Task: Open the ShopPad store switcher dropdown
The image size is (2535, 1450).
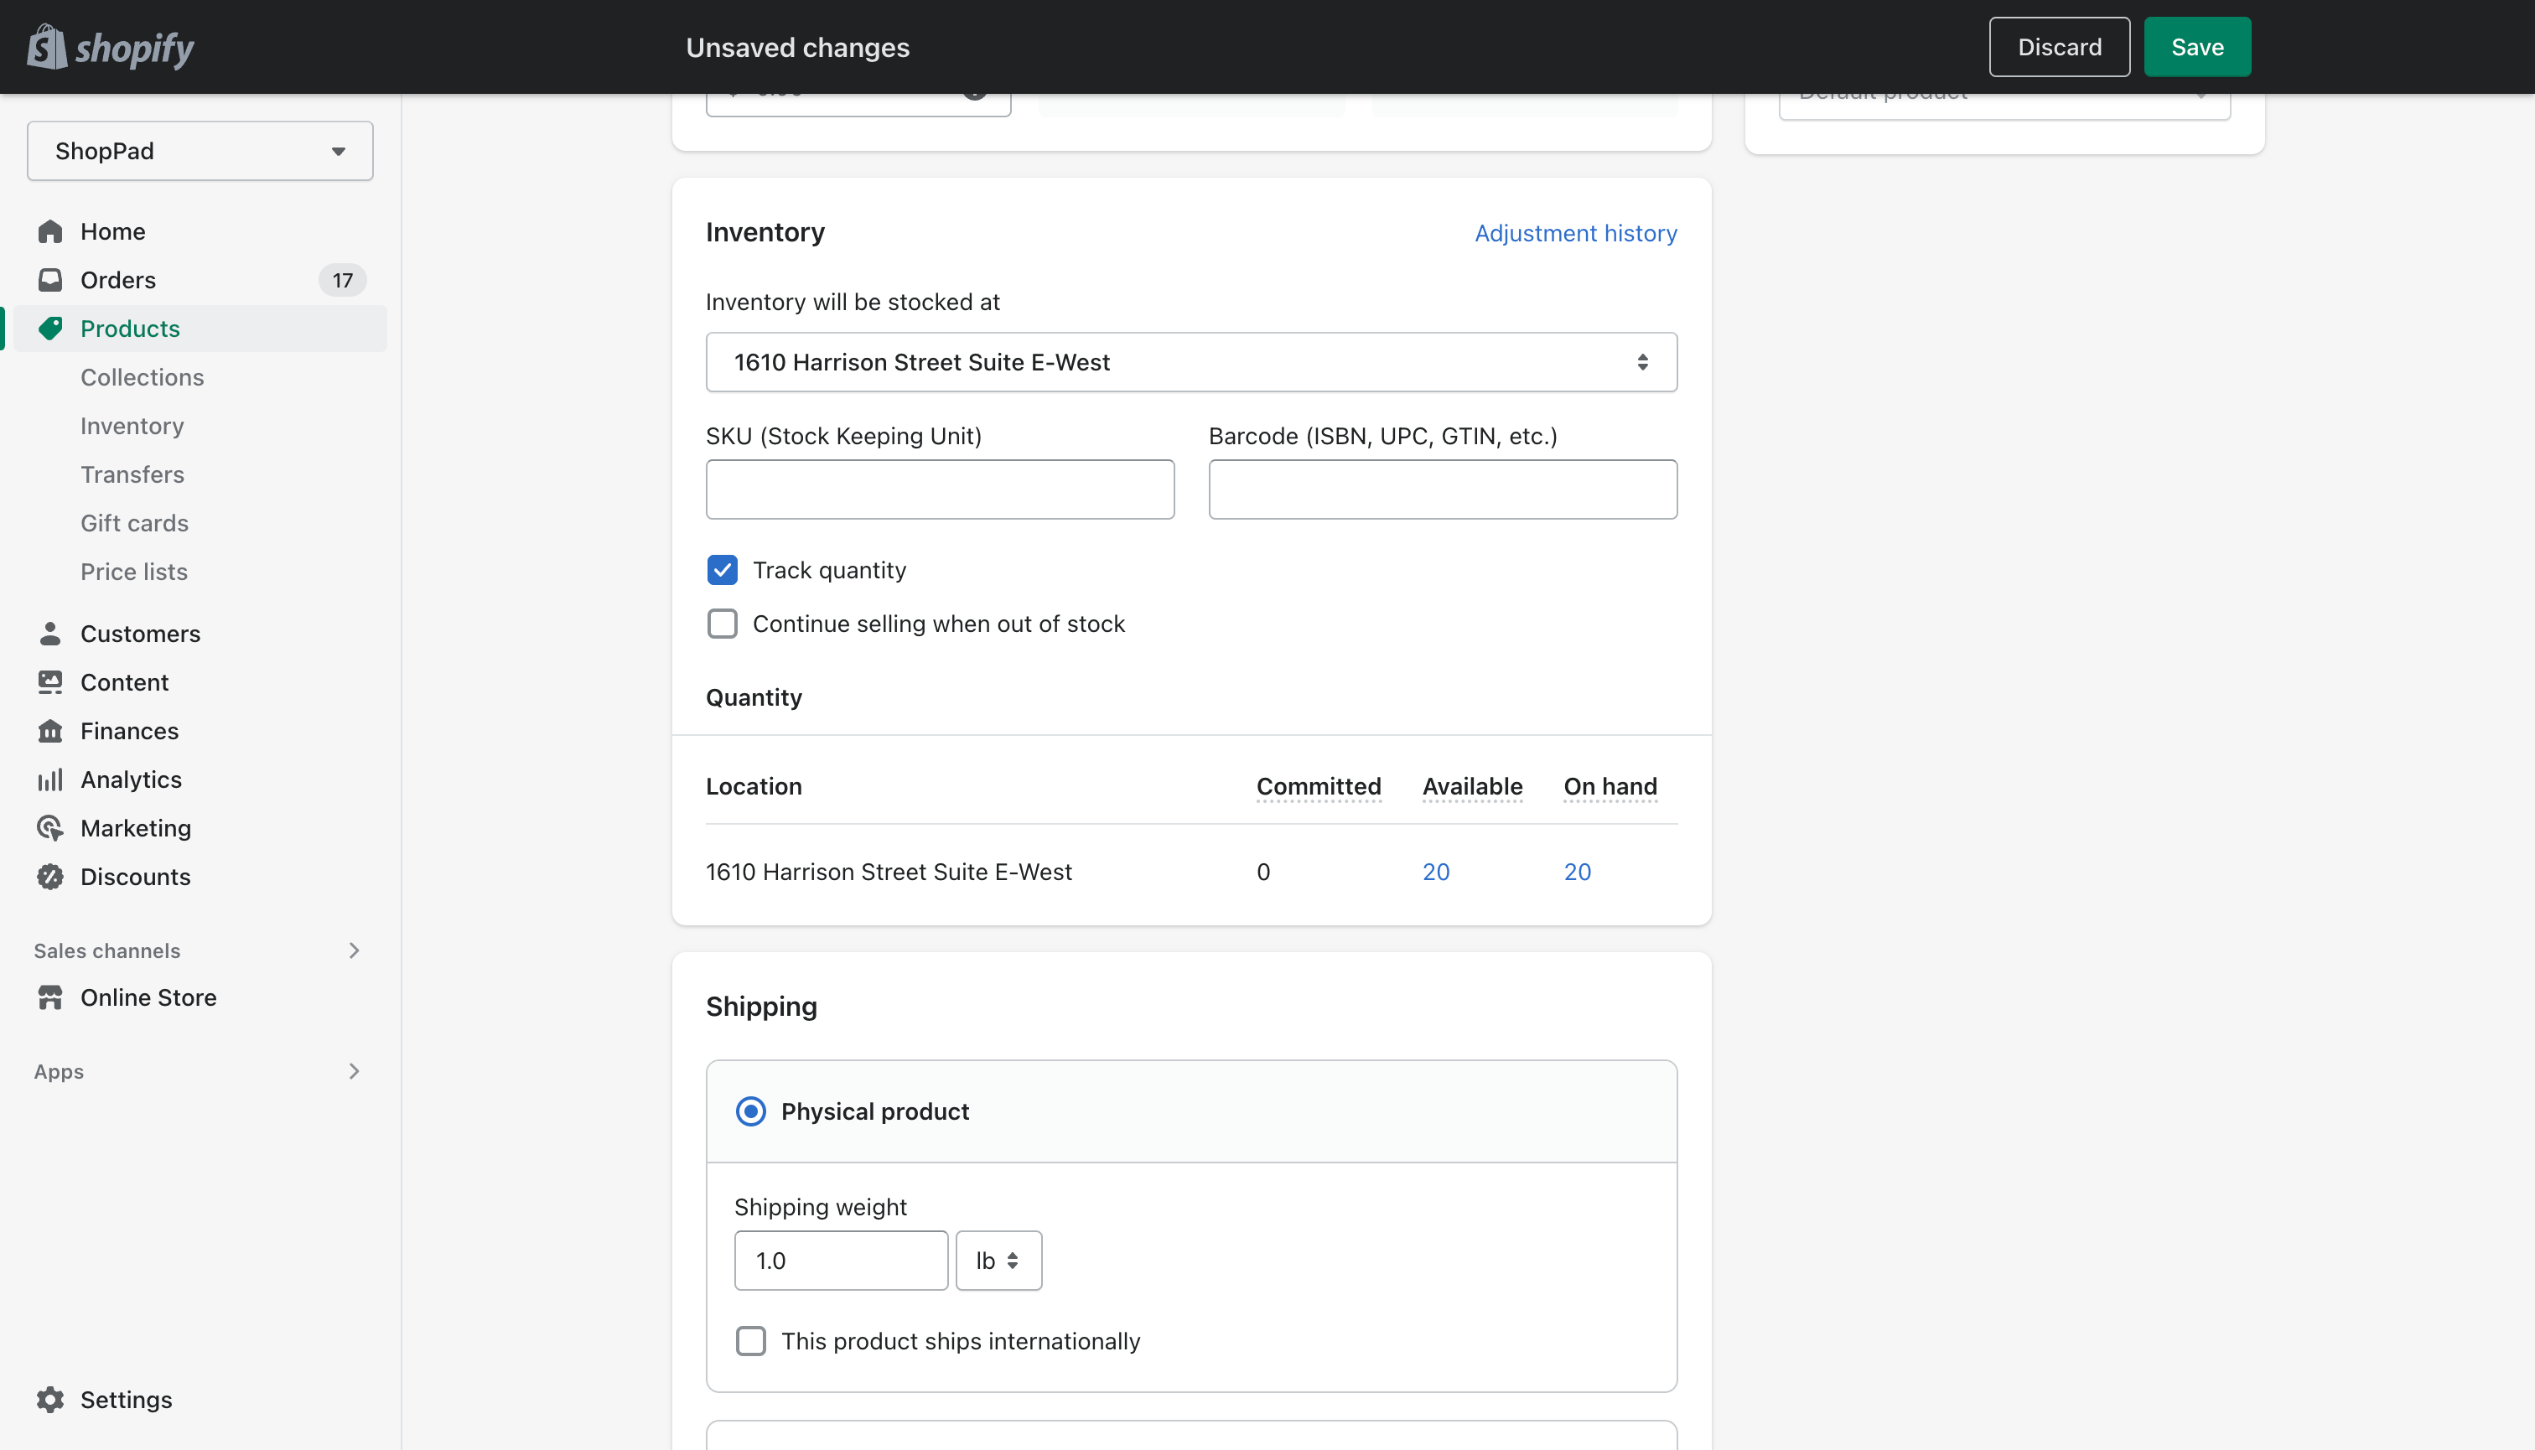Action: coord(200,152)
